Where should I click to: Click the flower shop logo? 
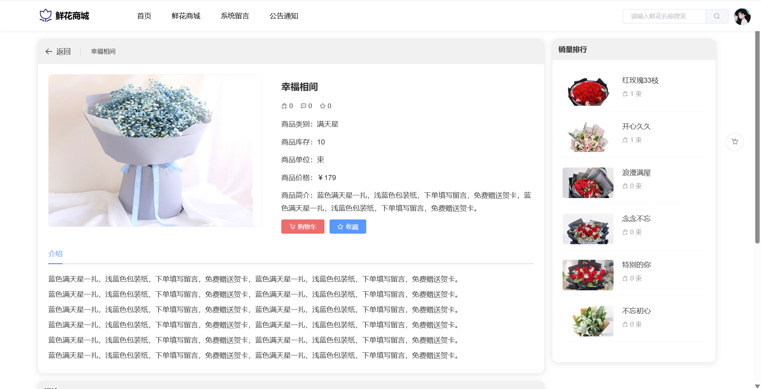[x=46, y=16]
